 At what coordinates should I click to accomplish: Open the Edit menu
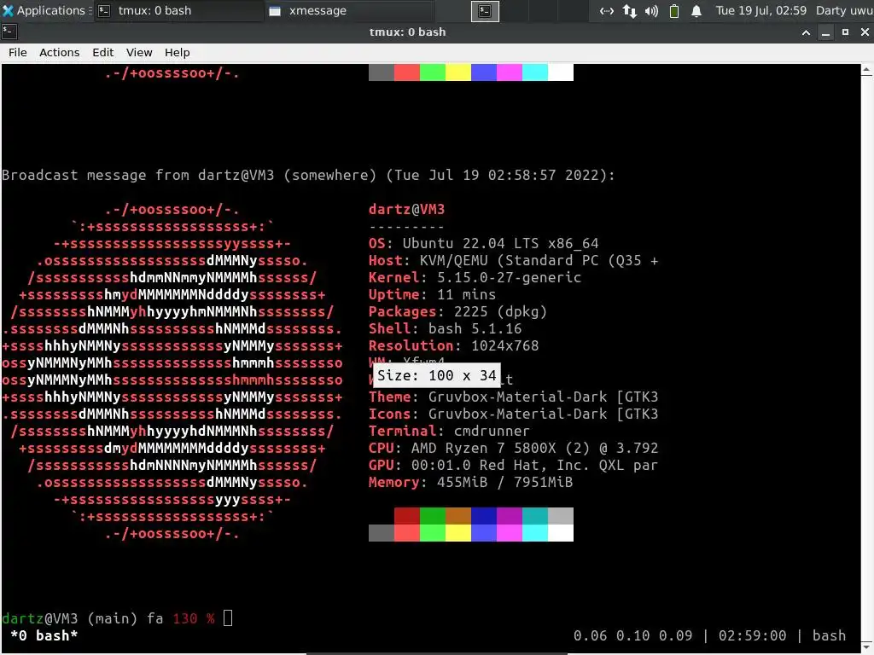pos(102,52)
